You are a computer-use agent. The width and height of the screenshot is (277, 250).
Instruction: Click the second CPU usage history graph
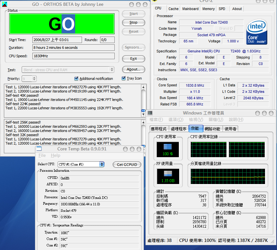247,149
